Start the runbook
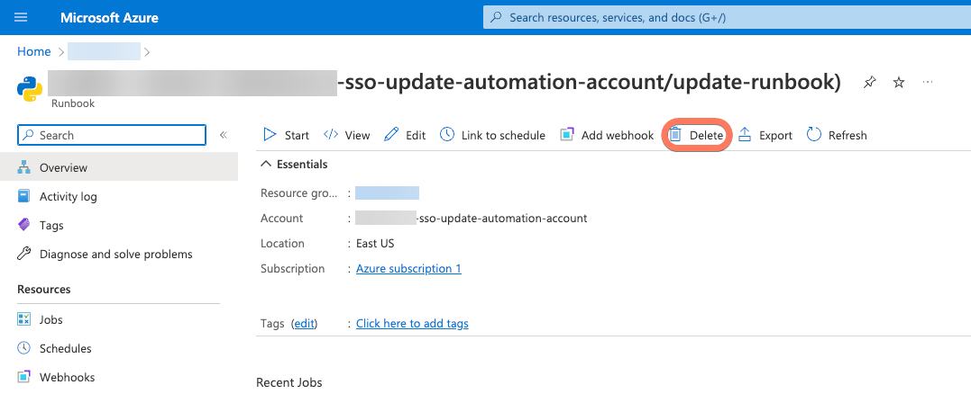Image resolution: width=971 pixels, height=394 pixels. 286,135
